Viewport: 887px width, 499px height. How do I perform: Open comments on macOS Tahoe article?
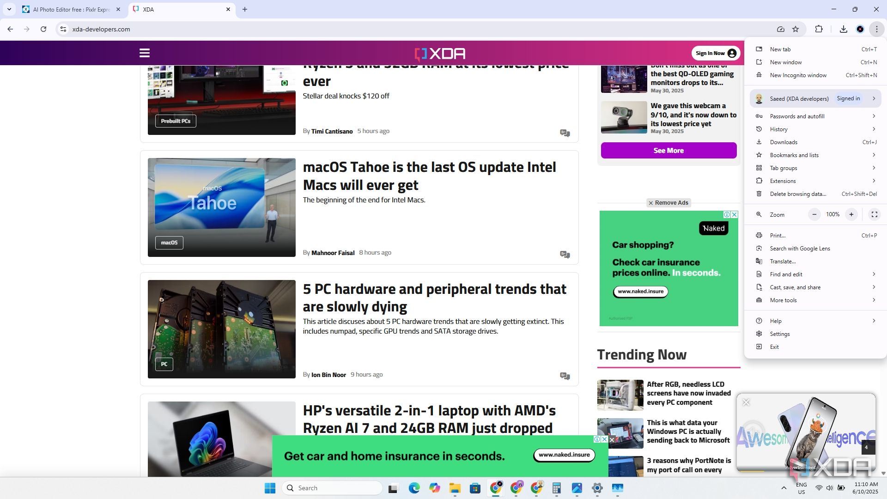point(565,255)
